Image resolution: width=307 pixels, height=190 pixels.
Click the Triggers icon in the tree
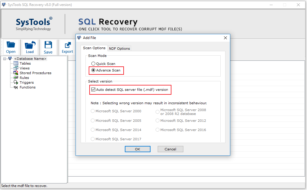coord(16,82)
